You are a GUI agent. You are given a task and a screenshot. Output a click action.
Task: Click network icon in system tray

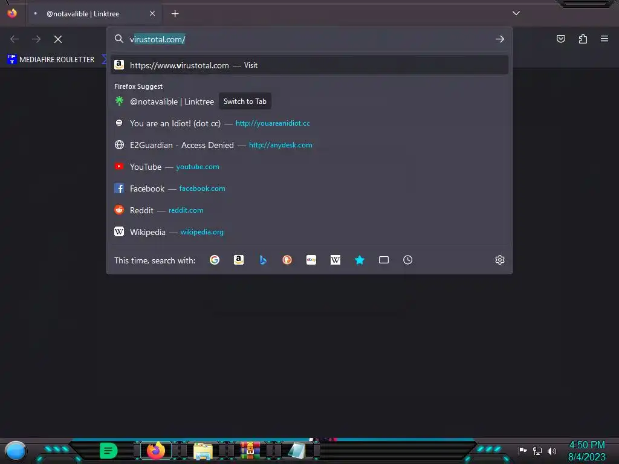[x=537, y=451]
